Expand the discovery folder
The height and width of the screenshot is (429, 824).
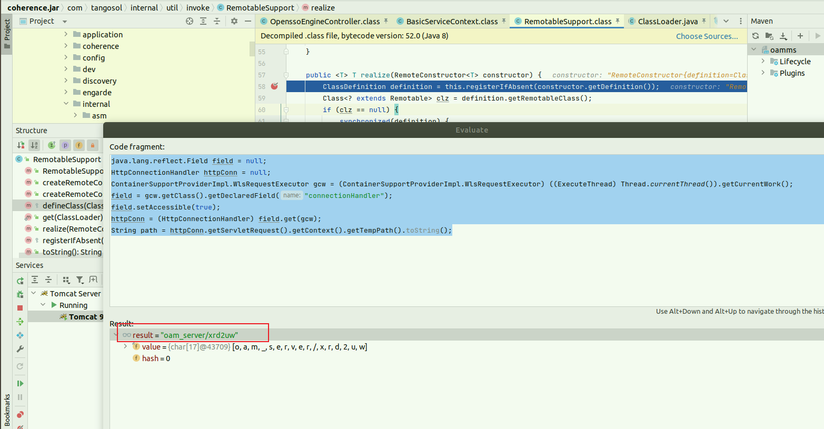tap(66, 81)
